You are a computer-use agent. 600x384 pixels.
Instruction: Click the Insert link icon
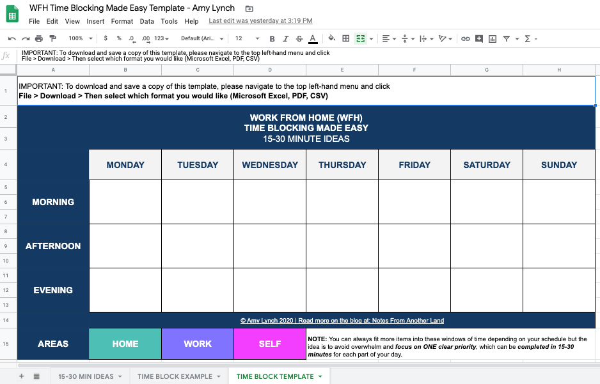click(x=465, y=39)
